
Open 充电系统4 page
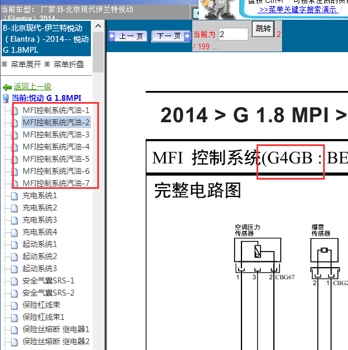40,232
